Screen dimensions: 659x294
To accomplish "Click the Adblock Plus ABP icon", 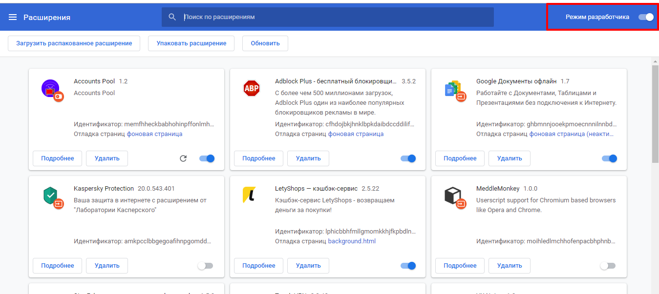I will 252,88.
